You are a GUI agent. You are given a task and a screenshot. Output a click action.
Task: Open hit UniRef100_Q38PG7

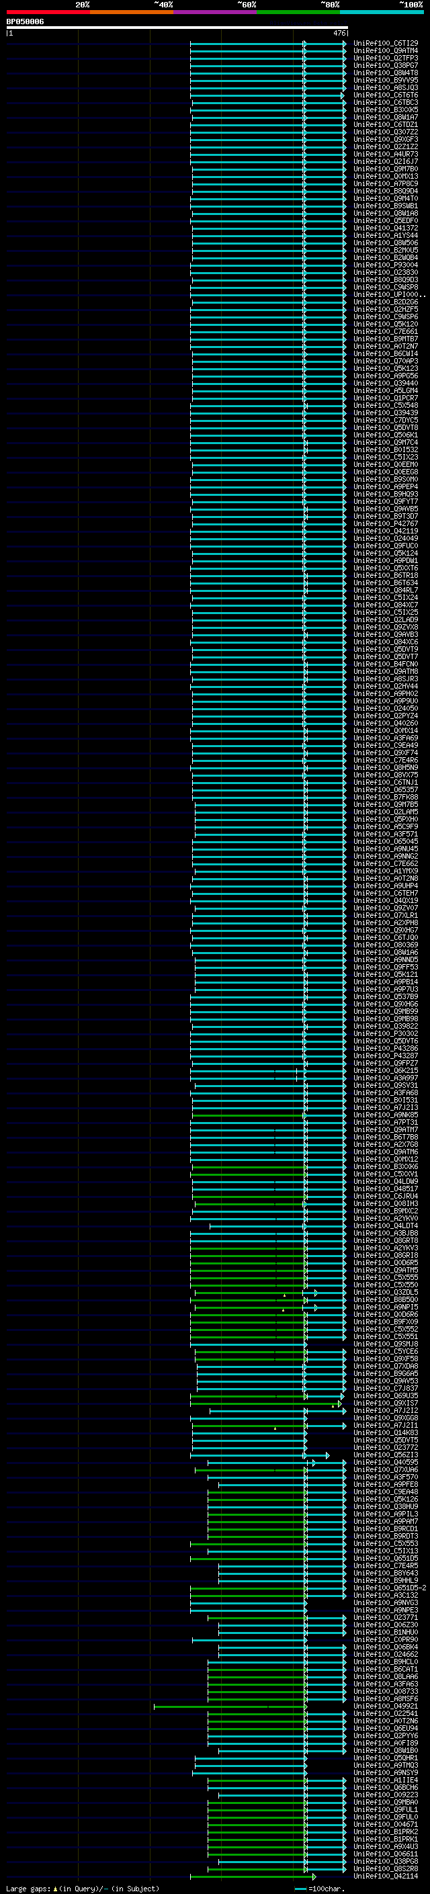tap(386, 65)
